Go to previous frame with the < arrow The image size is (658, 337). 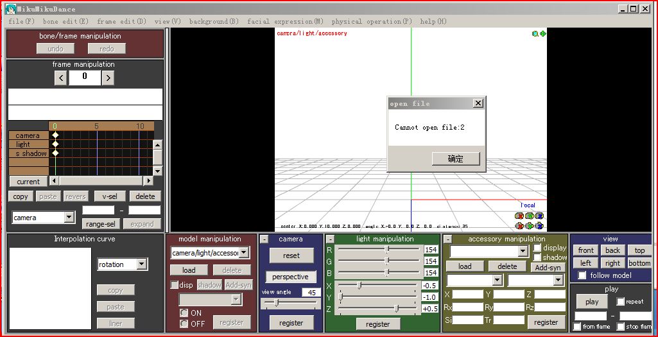pyautogui.click(x=60, y=78)
